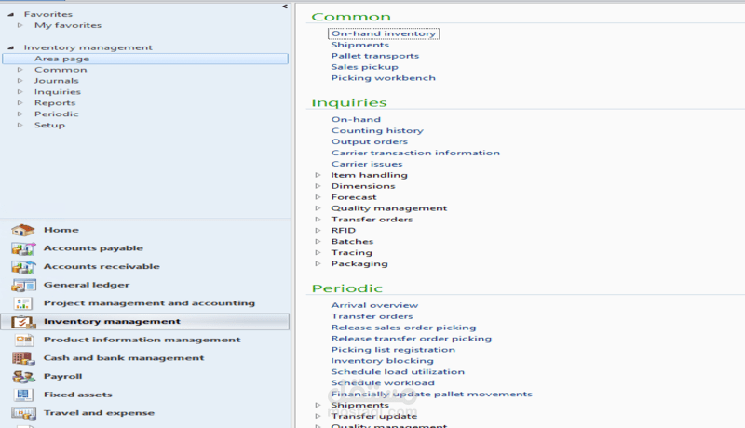Viewport: 745px width, 428px height.
Task: Open the Carrier issues link
Action: [x=366, y=164]
